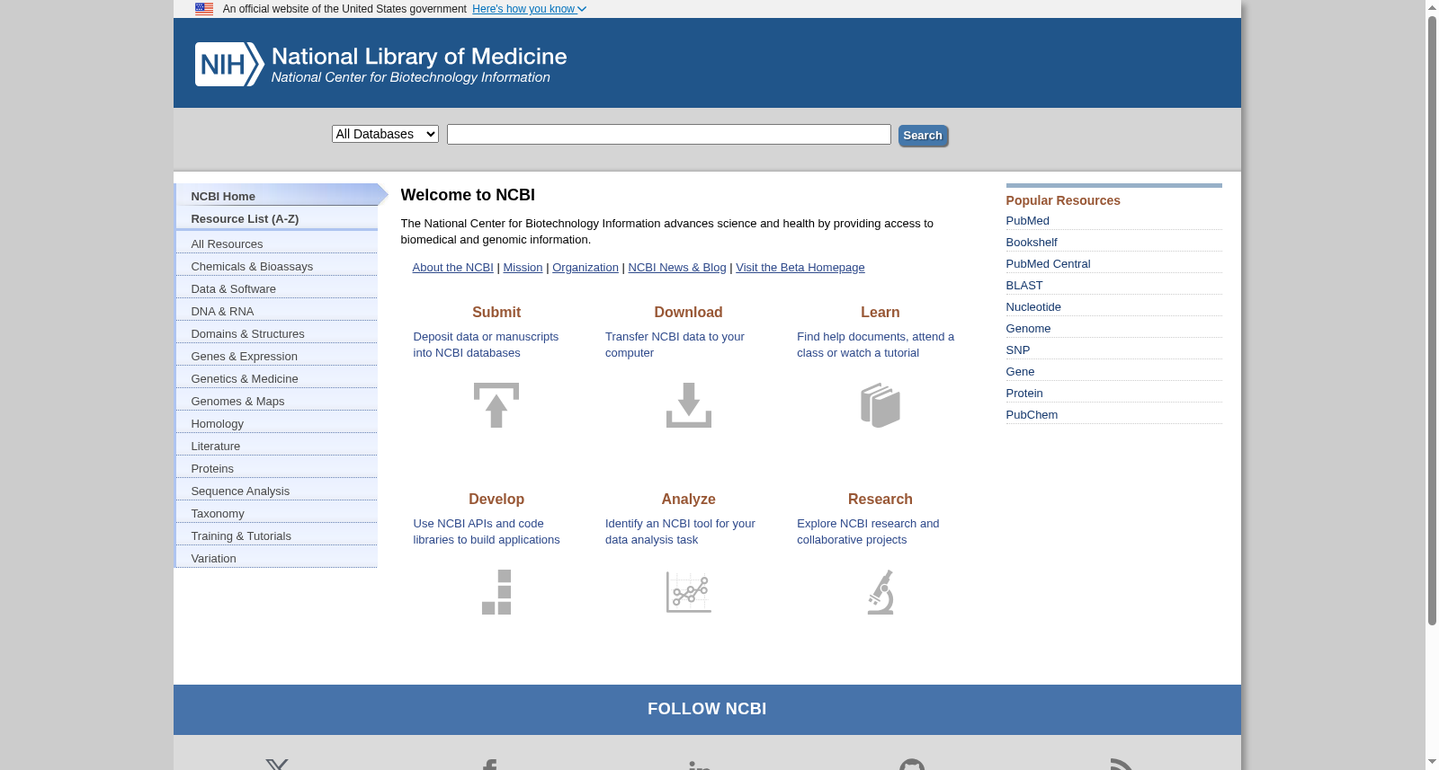The width and height of the screenshot is (1439, 770).
Task: Follow the Organization link
Action: click(585, 268)
